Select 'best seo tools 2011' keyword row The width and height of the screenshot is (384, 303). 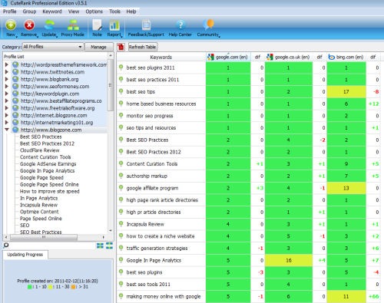[148, 285]
